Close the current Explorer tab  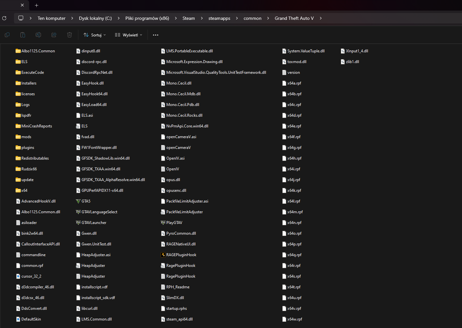point(22,5)
